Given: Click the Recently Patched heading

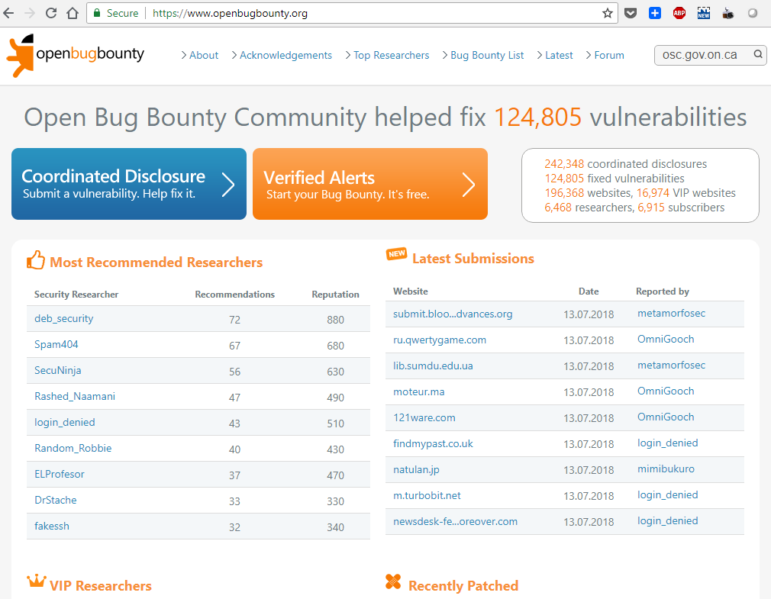Looking at the screenshot, I should pyautogui.click(x=463, y=586).
